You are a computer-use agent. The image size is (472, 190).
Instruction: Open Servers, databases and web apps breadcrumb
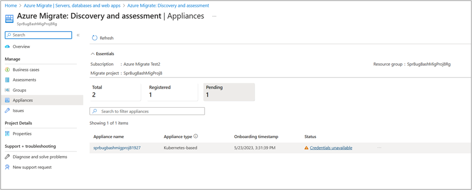pyautogui.click(x=72, y=5)
